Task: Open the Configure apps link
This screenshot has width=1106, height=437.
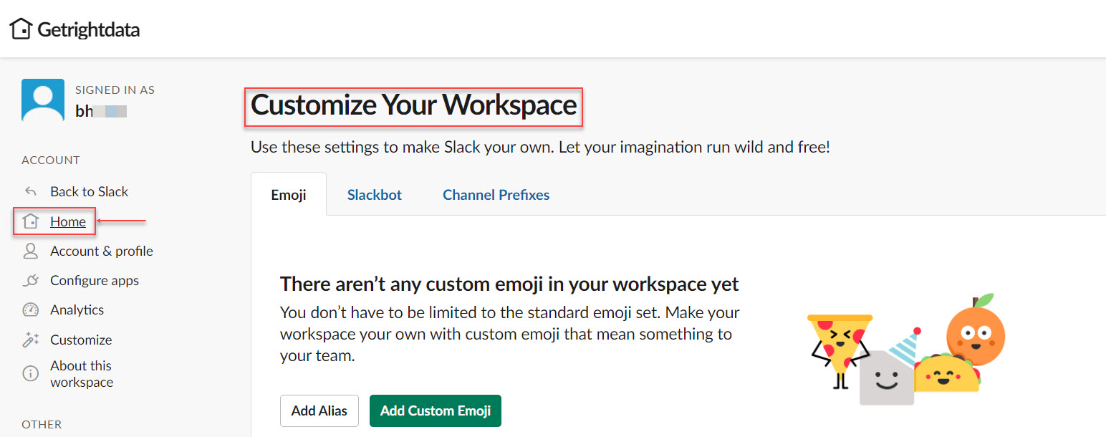Action: point(95,280)
